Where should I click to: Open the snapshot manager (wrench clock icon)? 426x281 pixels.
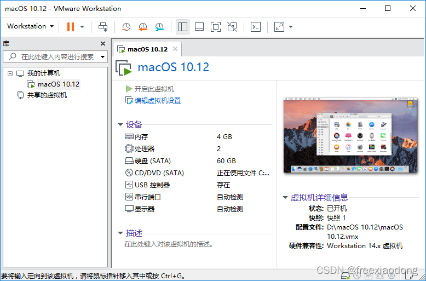(x=159, y=27)
